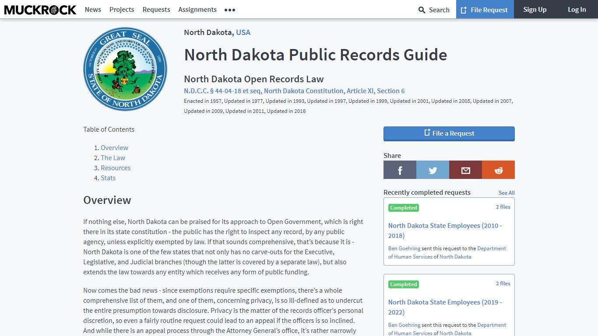Click the File Request header button
The width and height of the screenshot is (598, 336).
pos(485,9)
